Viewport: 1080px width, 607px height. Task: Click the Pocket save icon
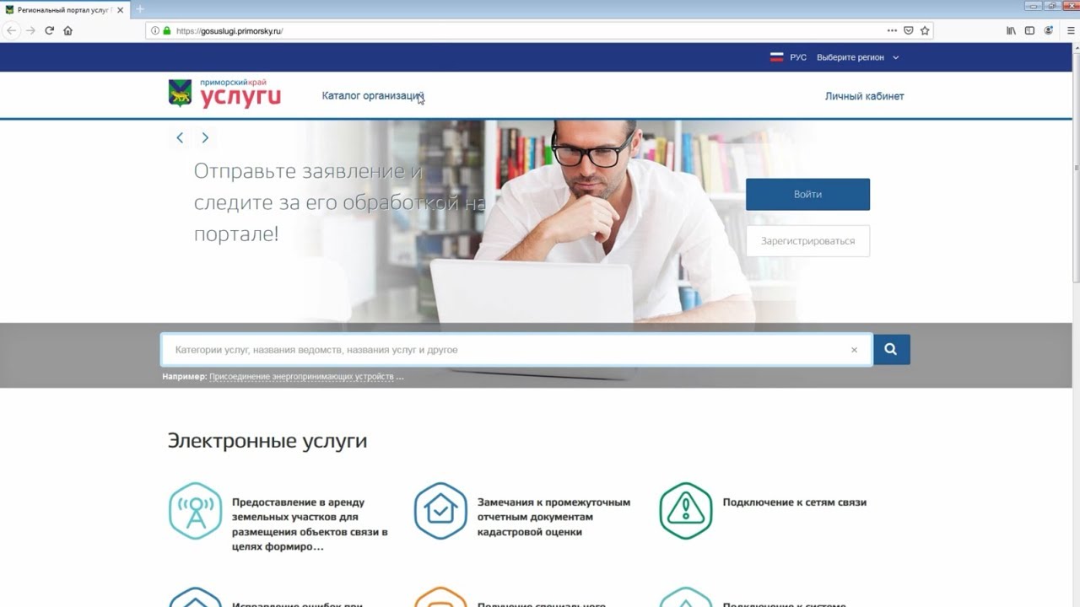tap(909, 30)
